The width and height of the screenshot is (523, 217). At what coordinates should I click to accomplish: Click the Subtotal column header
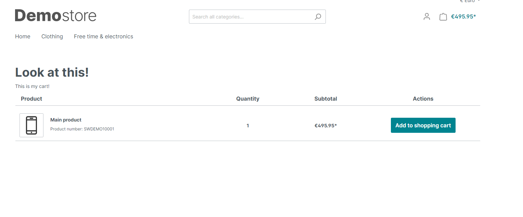pos(326,99)
